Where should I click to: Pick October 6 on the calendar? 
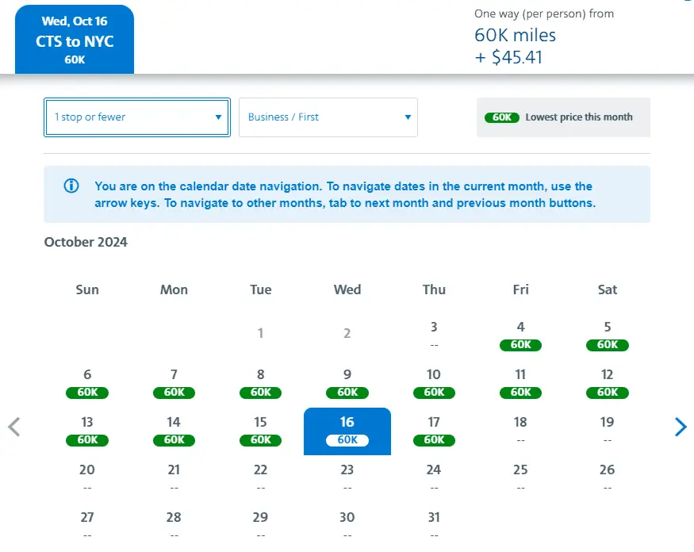87,382
